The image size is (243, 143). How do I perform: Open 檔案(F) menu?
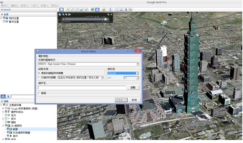5,6
